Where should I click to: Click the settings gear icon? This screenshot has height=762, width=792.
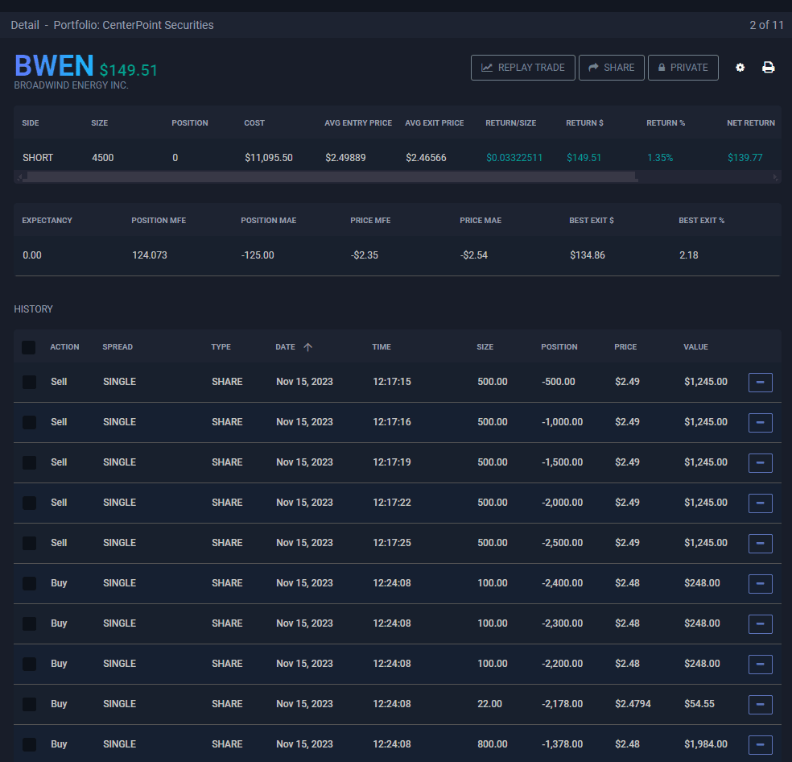(x=740, y=68)
